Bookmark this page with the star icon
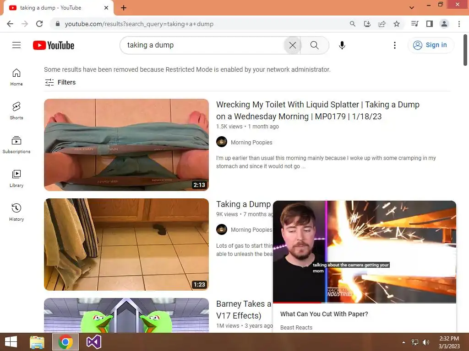Screen dimensions: 469x351 (397, 24)
